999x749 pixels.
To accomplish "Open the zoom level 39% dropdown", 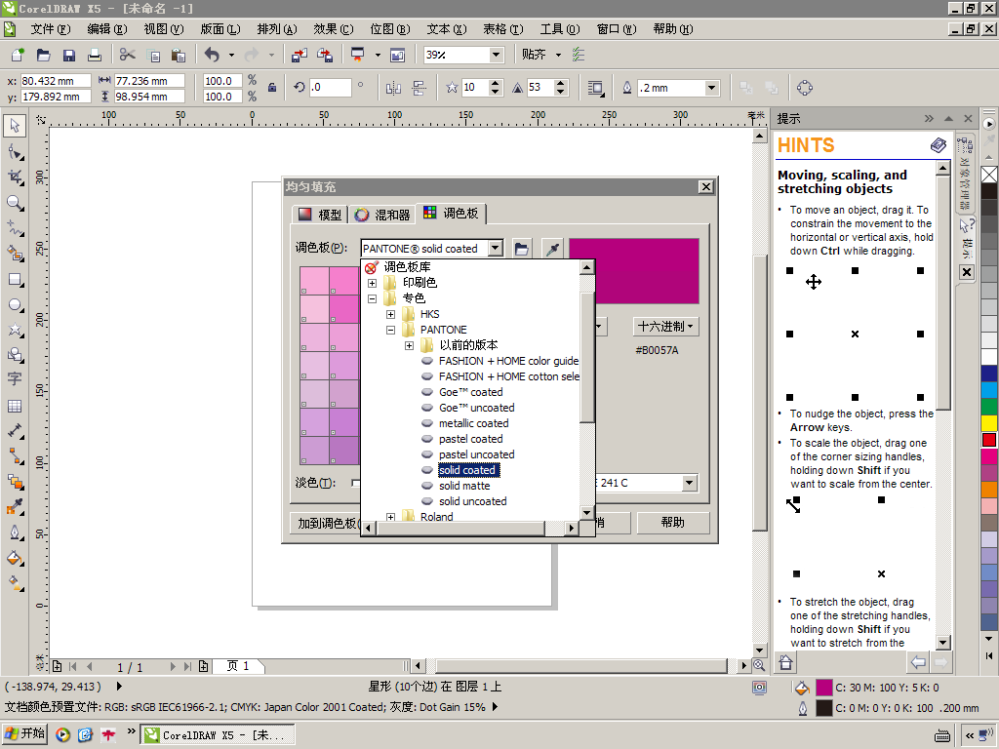I will pos(497,55).
